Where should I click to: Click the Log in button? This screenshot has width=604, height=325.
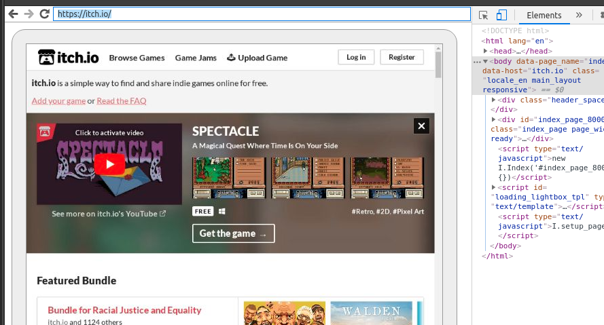point(356,57)
